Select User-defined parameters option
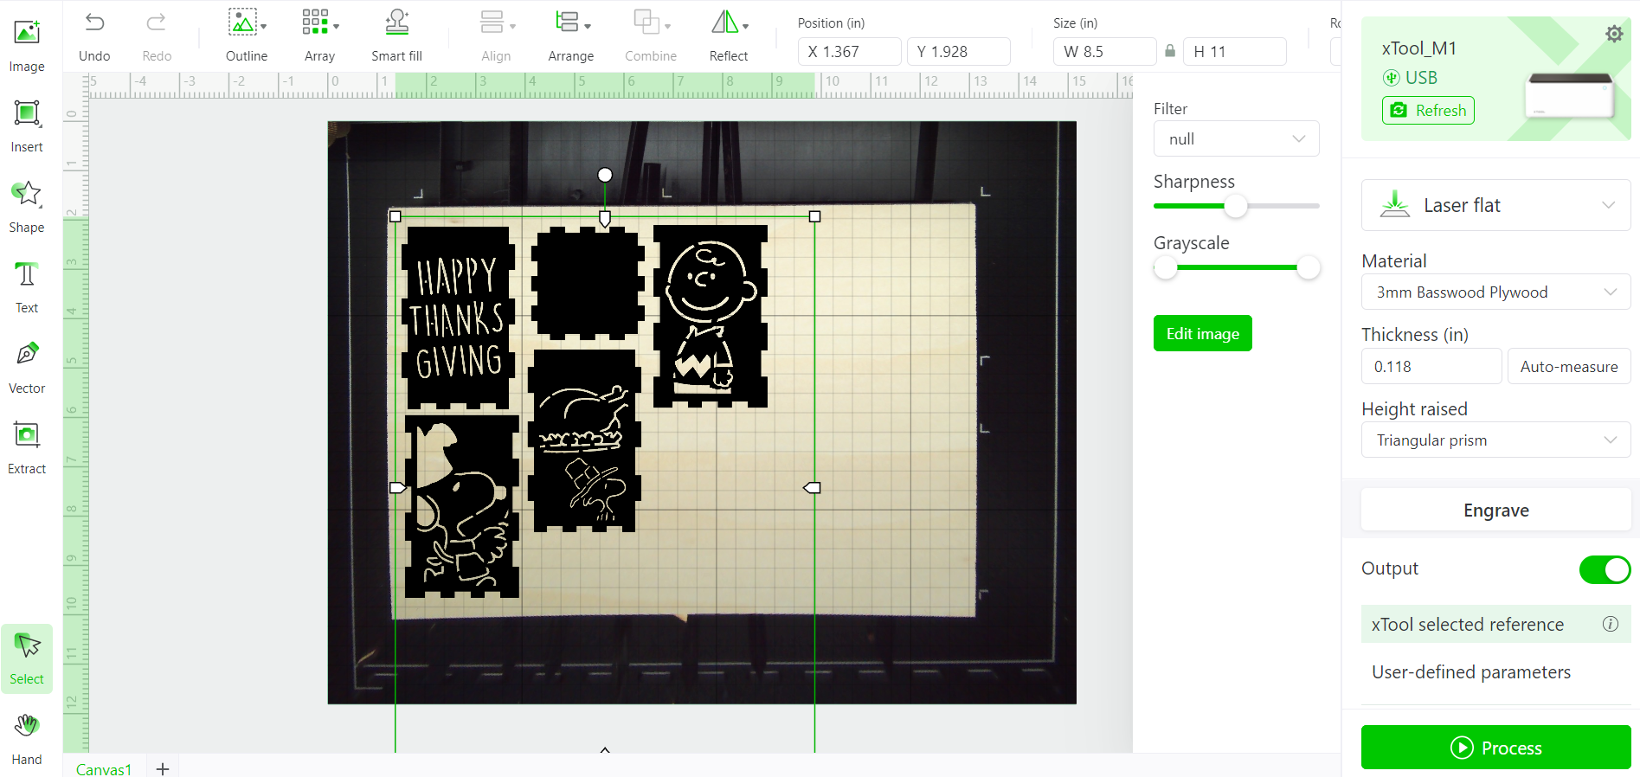 tap(1470, 672)
